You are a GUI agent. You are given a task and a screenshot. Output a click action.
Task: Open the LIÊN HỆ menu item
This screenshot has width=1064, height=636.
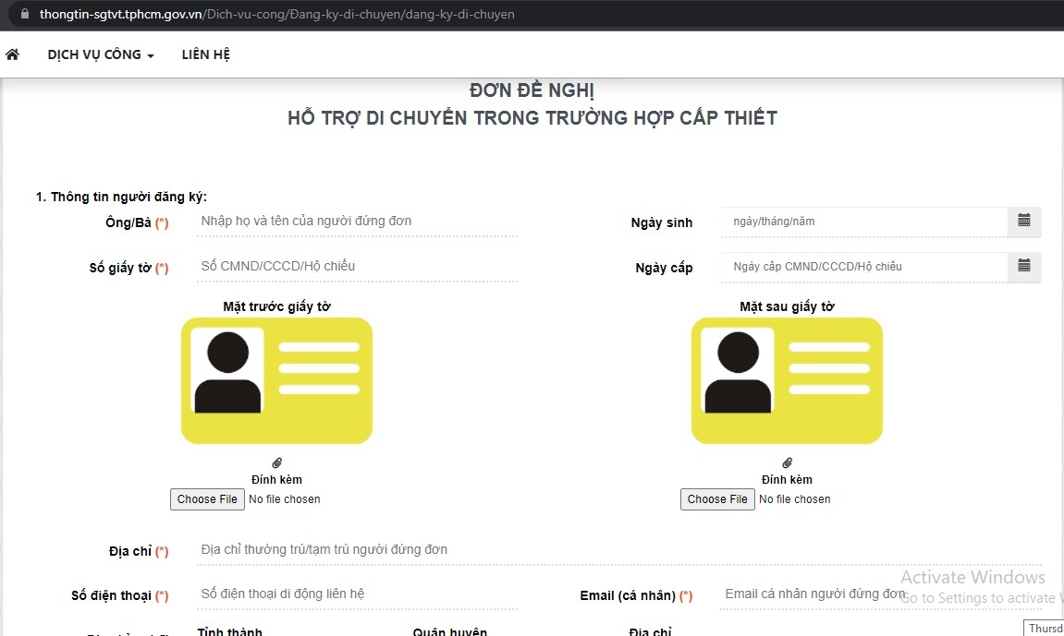point(205,54)
